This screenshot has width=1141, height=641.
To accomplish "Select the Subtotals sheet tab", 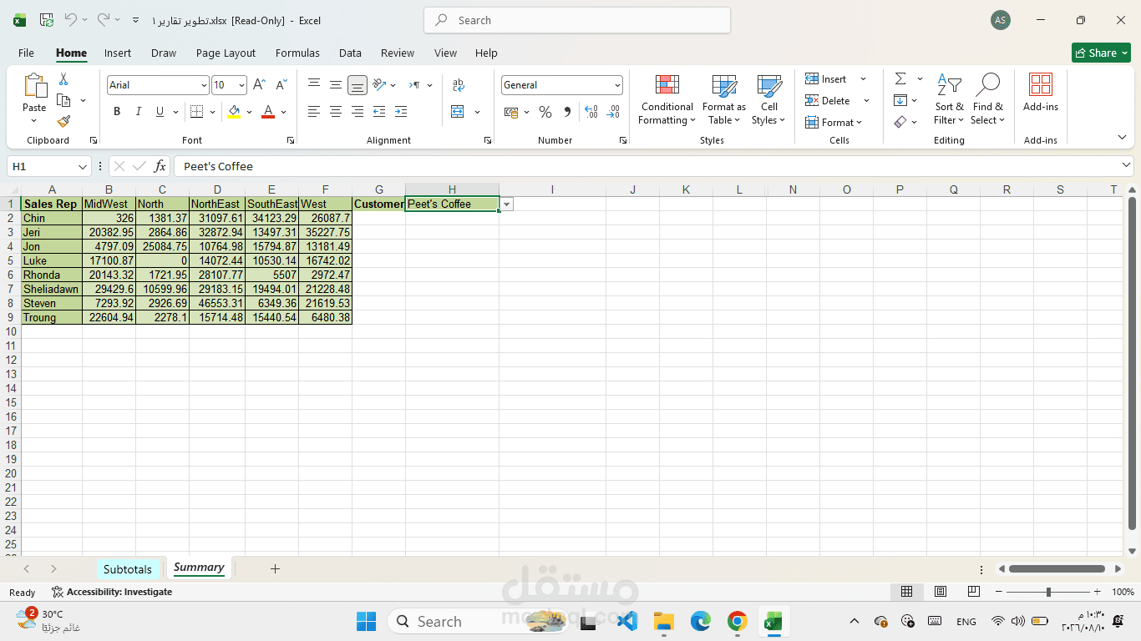I will tap(128, 569).
